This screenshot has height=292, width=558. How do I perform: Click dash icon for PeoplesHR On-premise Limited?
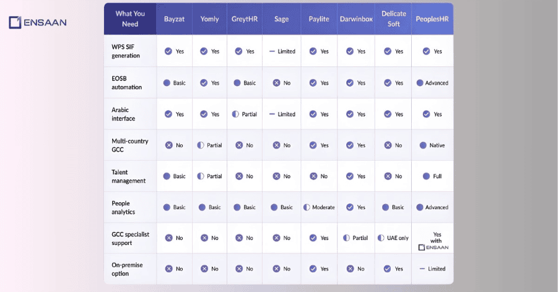click(x=422, y=269)
